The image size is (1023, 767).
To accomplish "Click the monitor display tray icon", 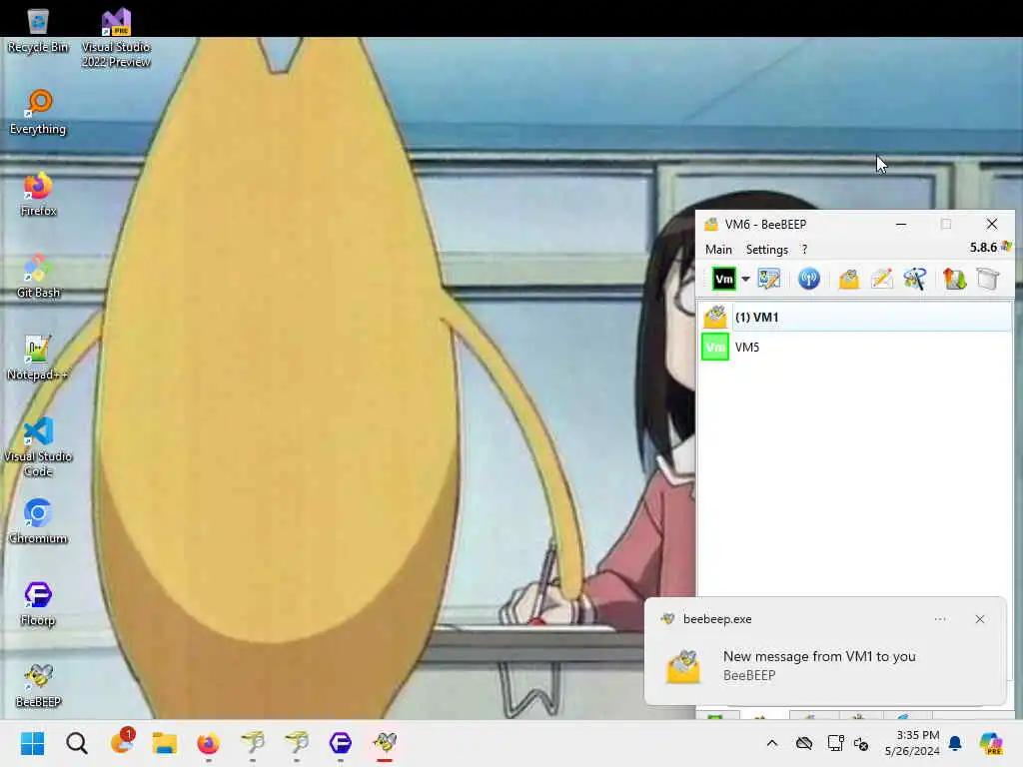I will [x=835, y=743].
